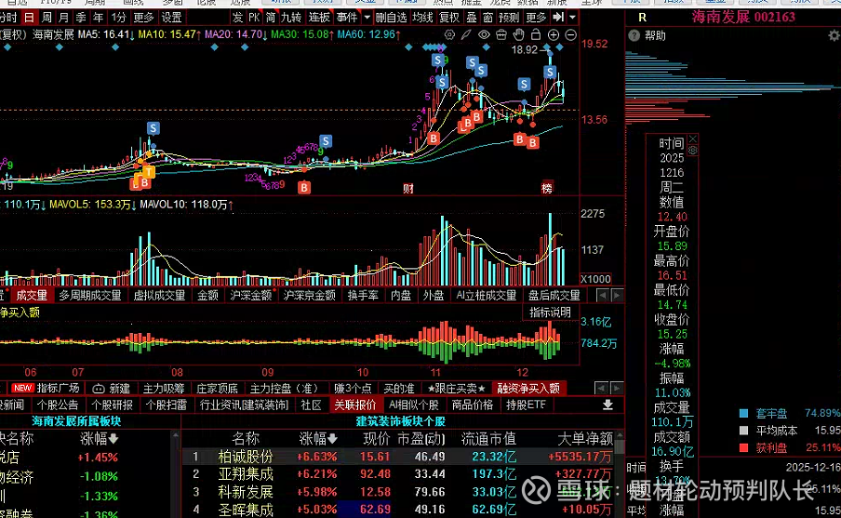Click robot icon beside 新建

point(99,388)
